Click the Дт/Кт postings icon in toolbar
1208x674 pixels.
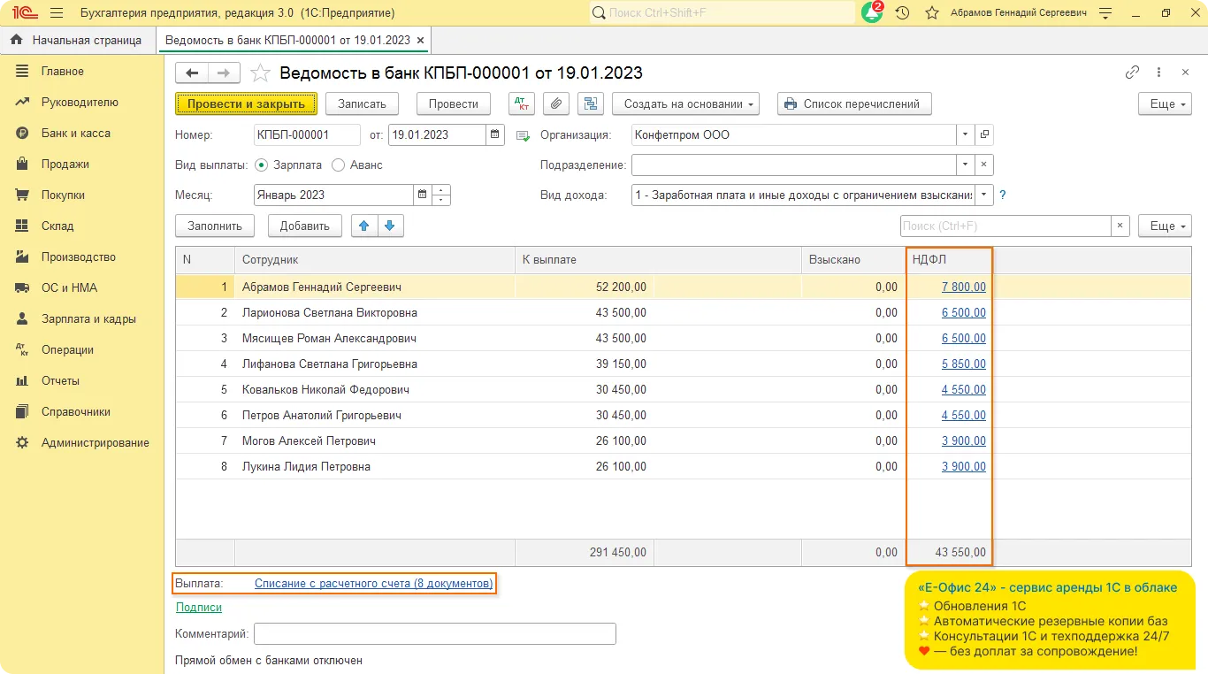point(522,103)
